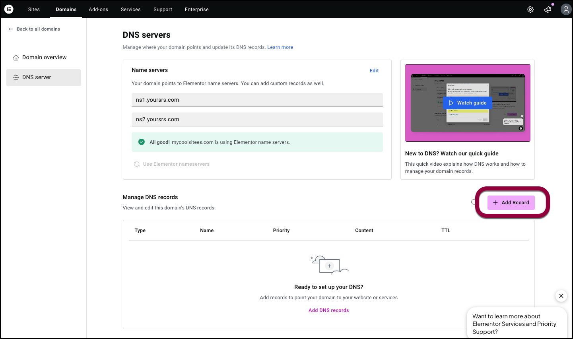The height and width of the screenshot is (339, 573).
Task: Close the support chat popup
Action: pyautogui.click(x=561, y=296)
